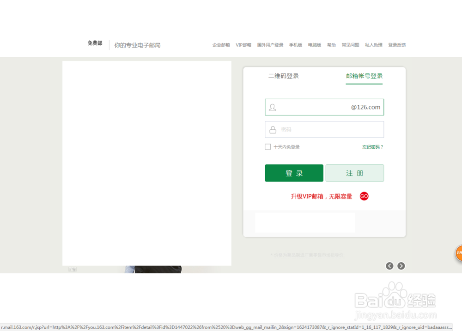Image resolution: width=462 pixels, height=331 pixels.
Task: Switch to the 二维码登录 tab
Action: 284,75
